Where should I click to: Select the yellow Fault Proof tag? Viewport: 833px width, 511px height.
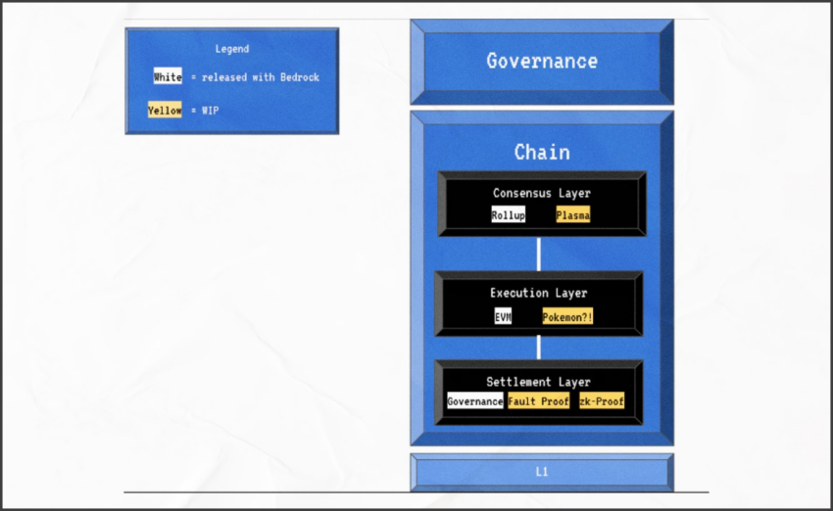click(x=538, y=401)
